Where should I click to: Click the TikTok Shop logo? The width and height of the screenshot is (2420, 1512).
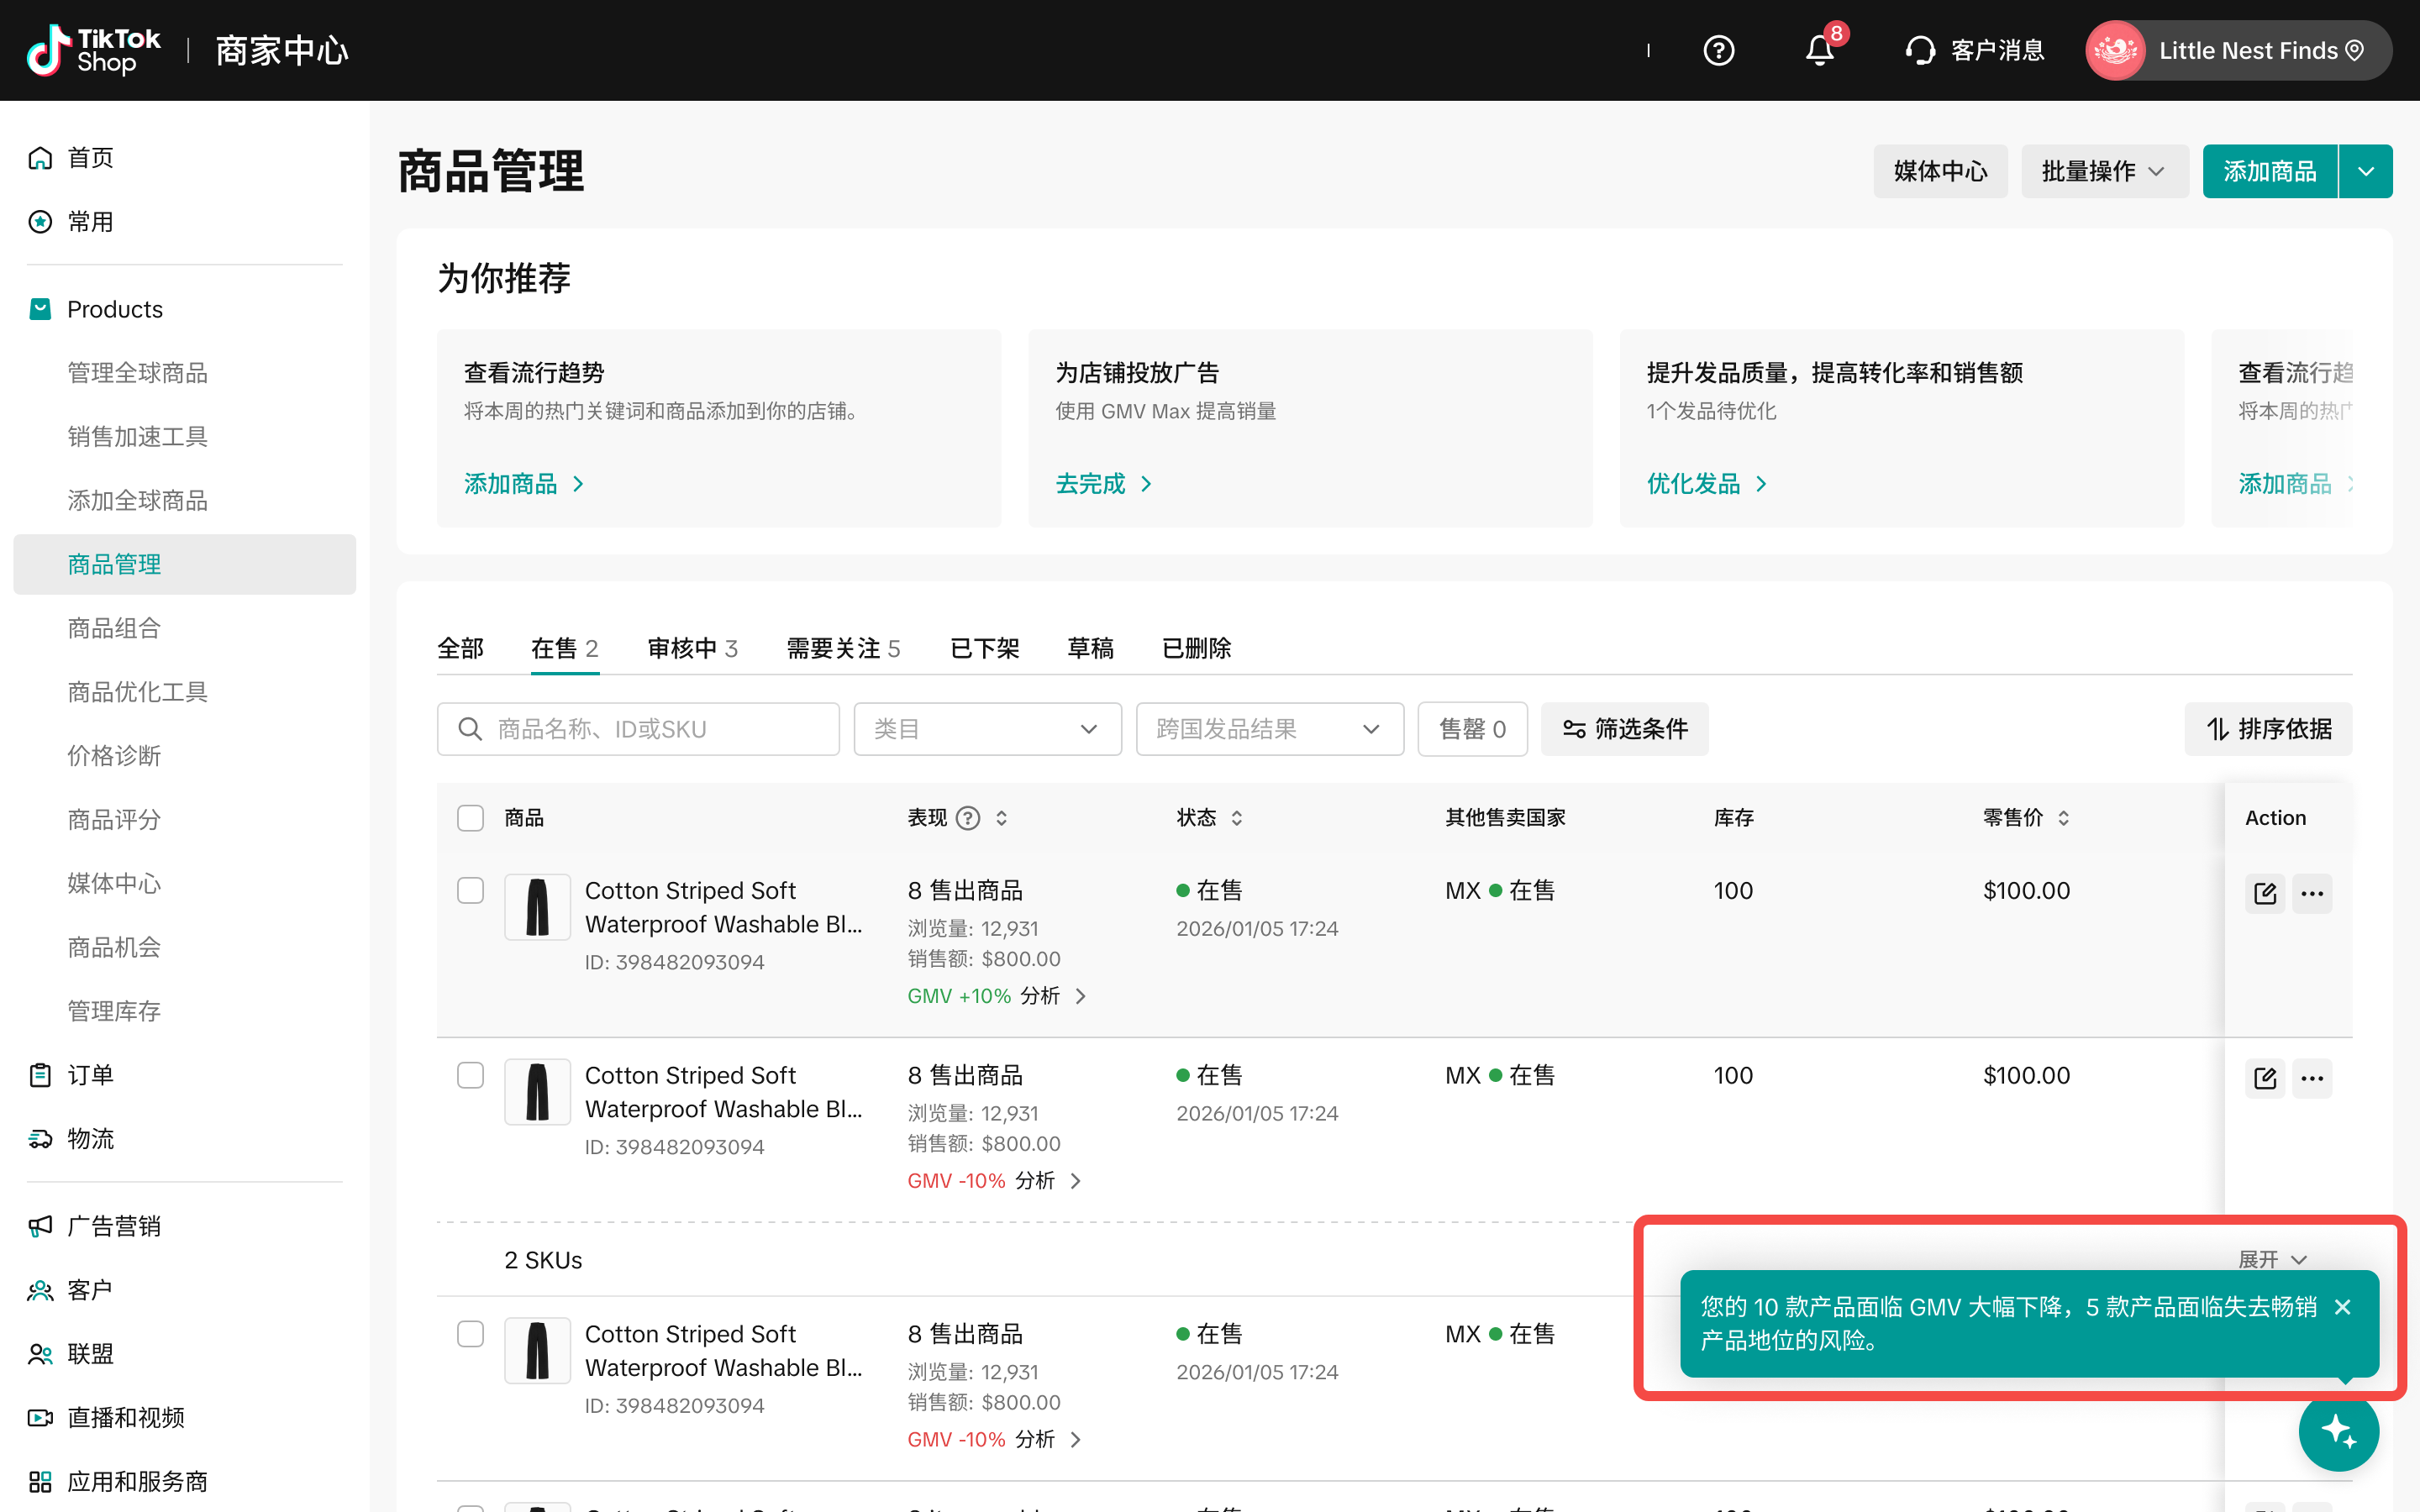coord(94,50)
